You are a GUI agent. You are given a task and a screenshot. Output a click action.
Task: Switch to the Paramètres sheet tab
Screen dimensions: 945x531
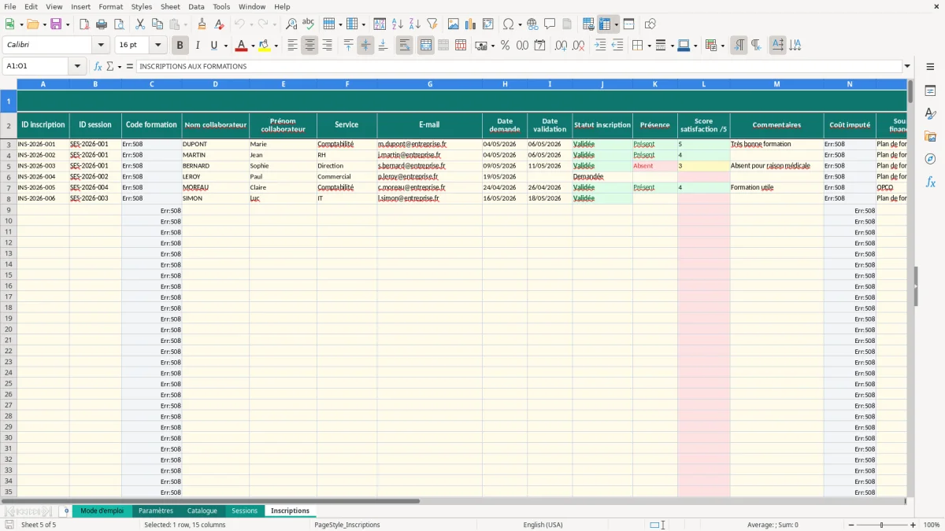tap(156, 511)
